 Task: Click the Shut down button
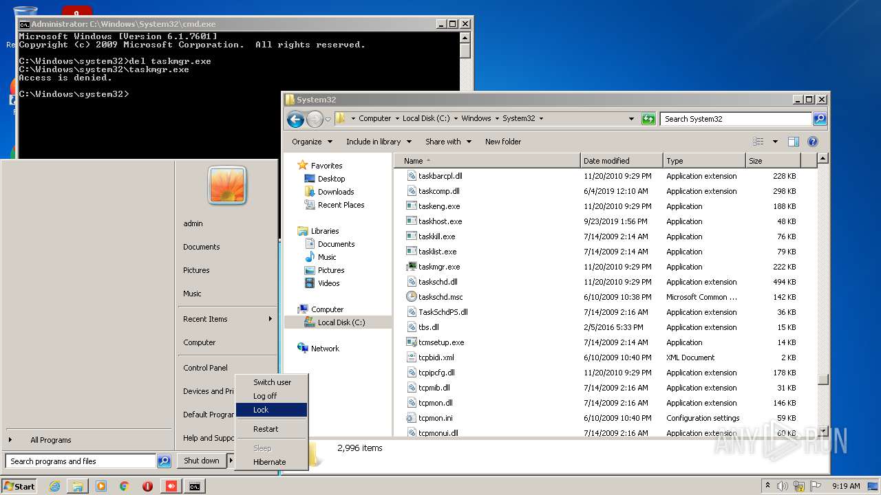pos(201,461)
